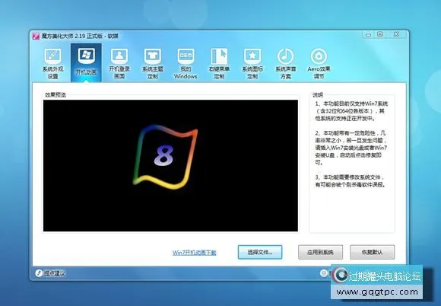Click the 效果预览 label
Screen dimensions: 441x306
click(x=56, y=95)
